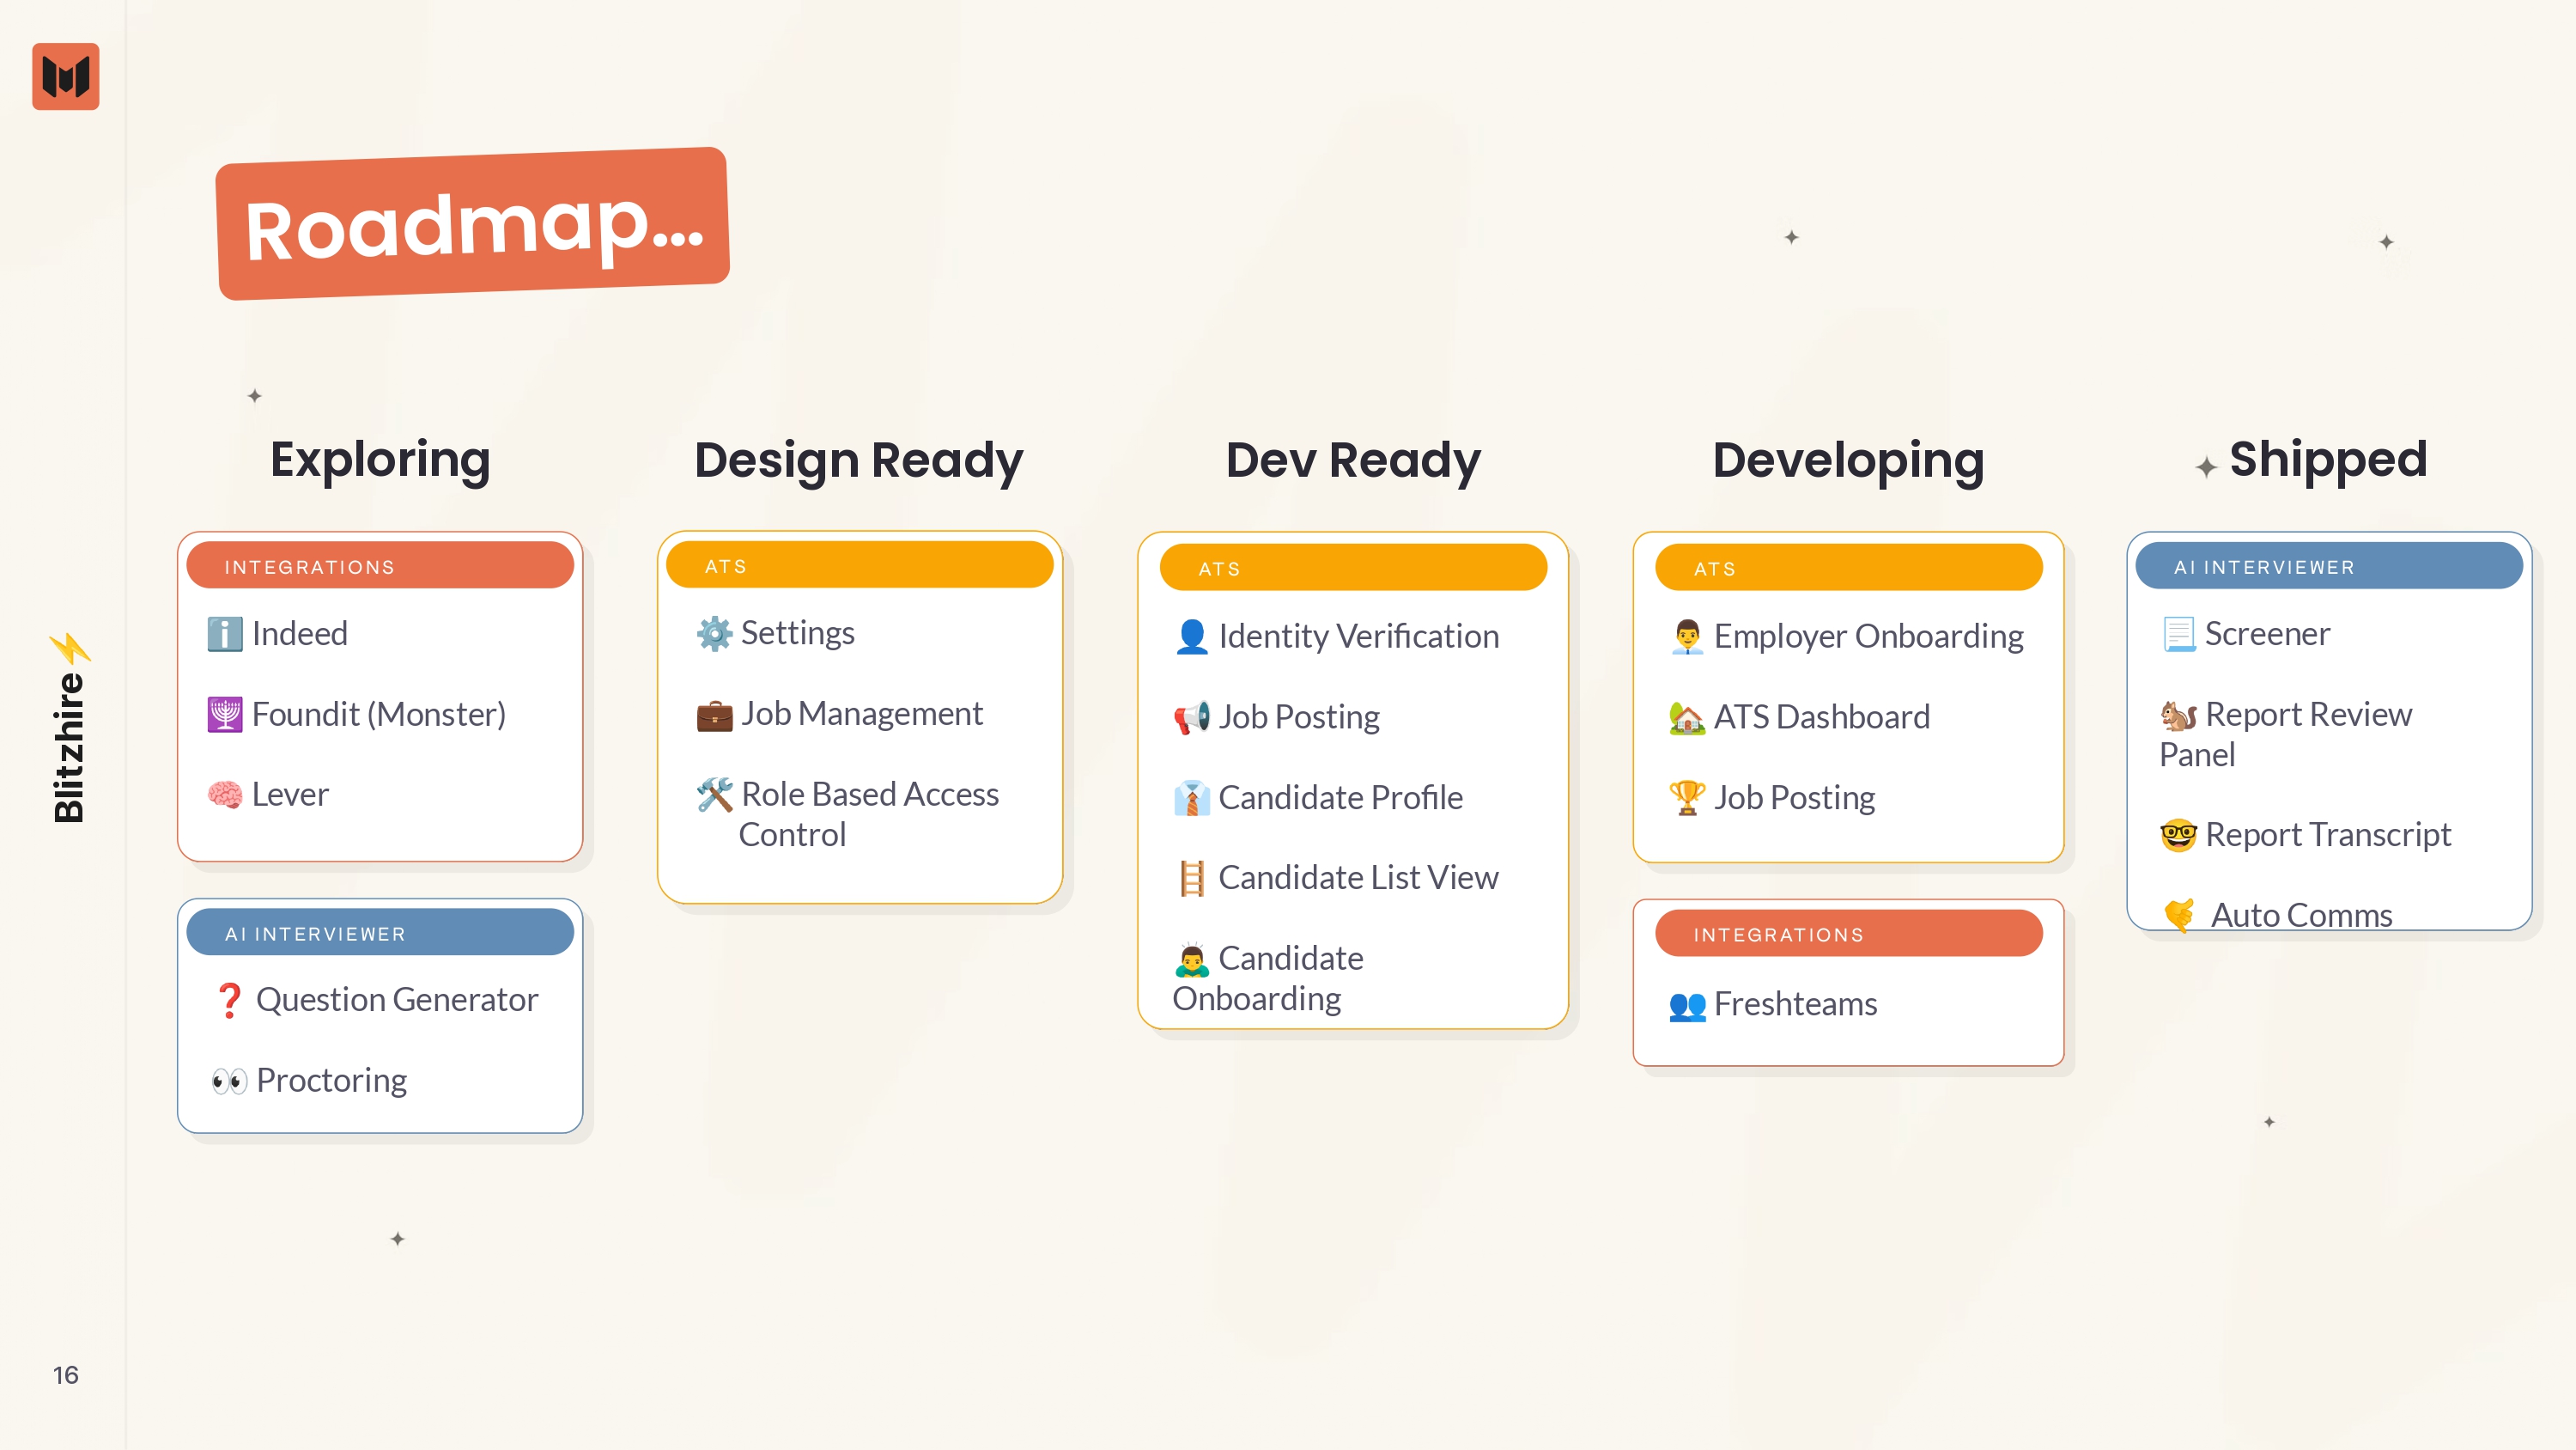The image size is (2576, 1450).
Task: Select the AI Interviewer header under Exploring
Action: 380,932
